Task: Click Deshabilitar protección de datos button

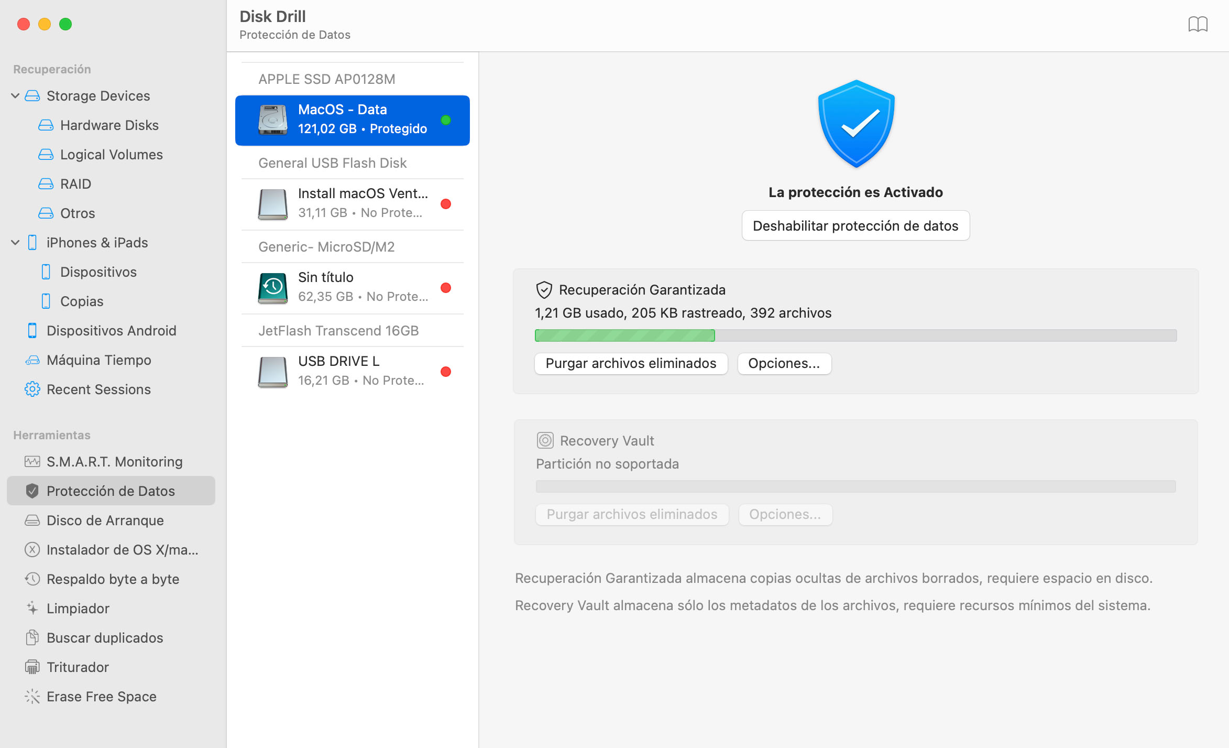Action: point(855,226)
